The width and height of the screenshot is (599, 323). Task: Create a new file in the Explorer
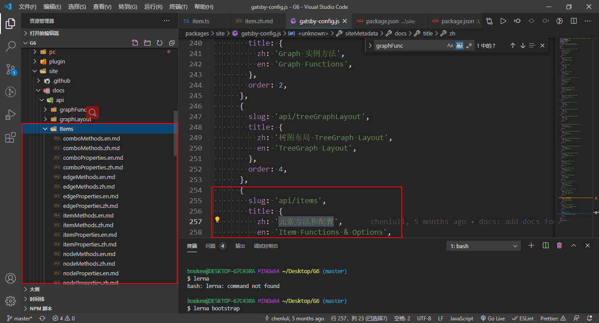[135, 42]
